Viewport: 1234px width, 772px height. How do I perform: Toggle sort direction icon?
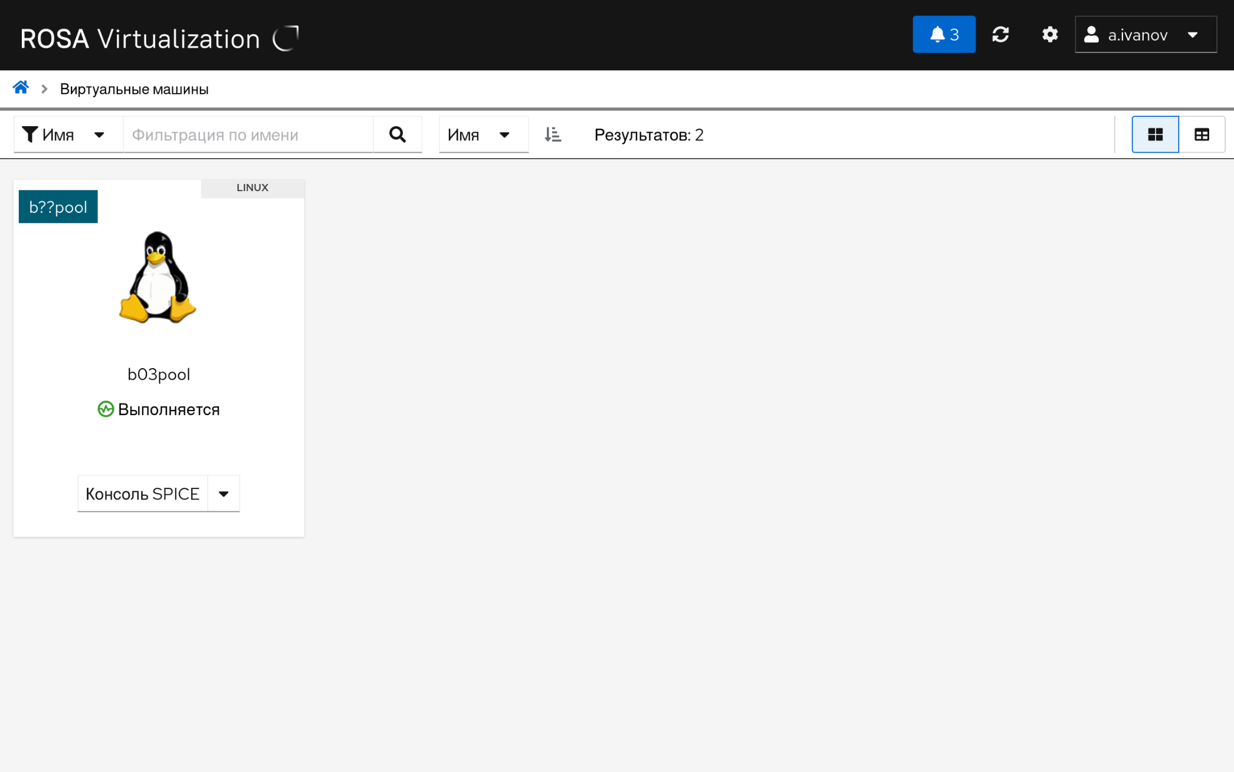(553, 135)
